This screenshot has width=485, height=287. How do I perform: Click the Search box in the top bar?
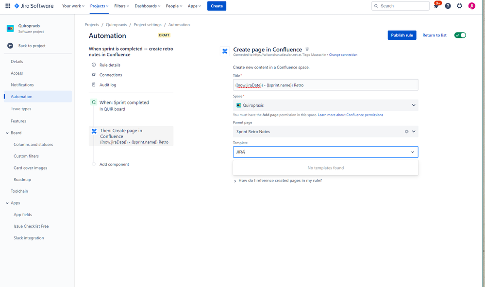pos(400,6)
